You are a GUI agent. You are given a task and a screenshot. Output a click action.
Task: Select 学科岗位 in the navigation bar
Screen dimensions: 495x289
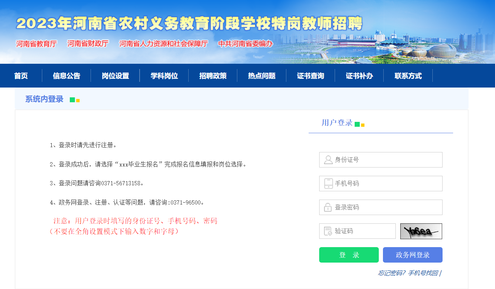click(x=164, y=76)
